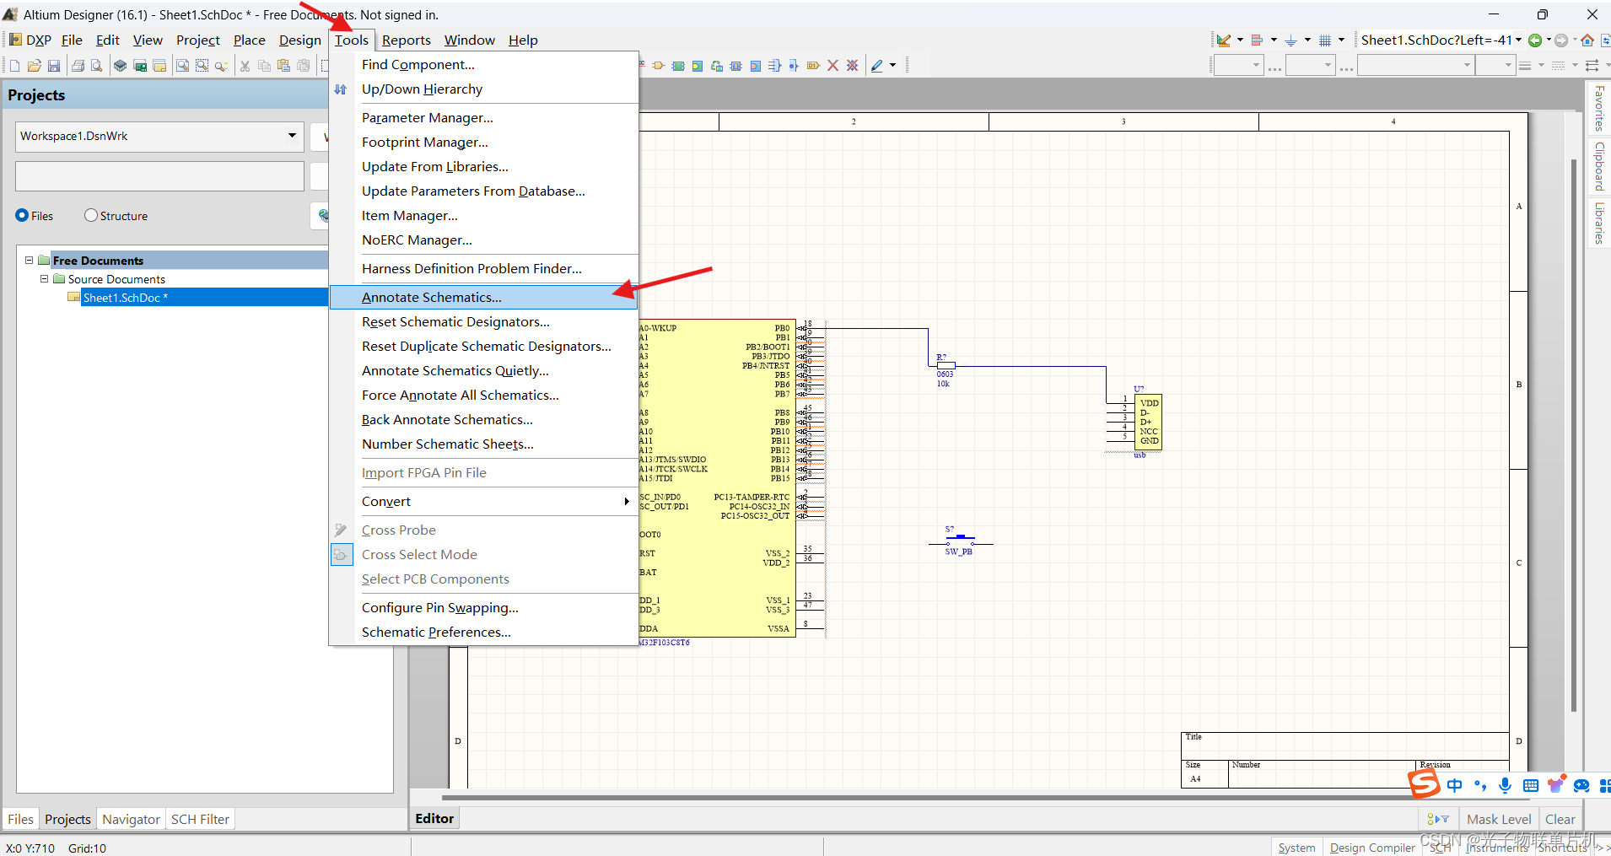Go to the Home page icon
1611x856 pixels.
click(x=1587, y=40)
